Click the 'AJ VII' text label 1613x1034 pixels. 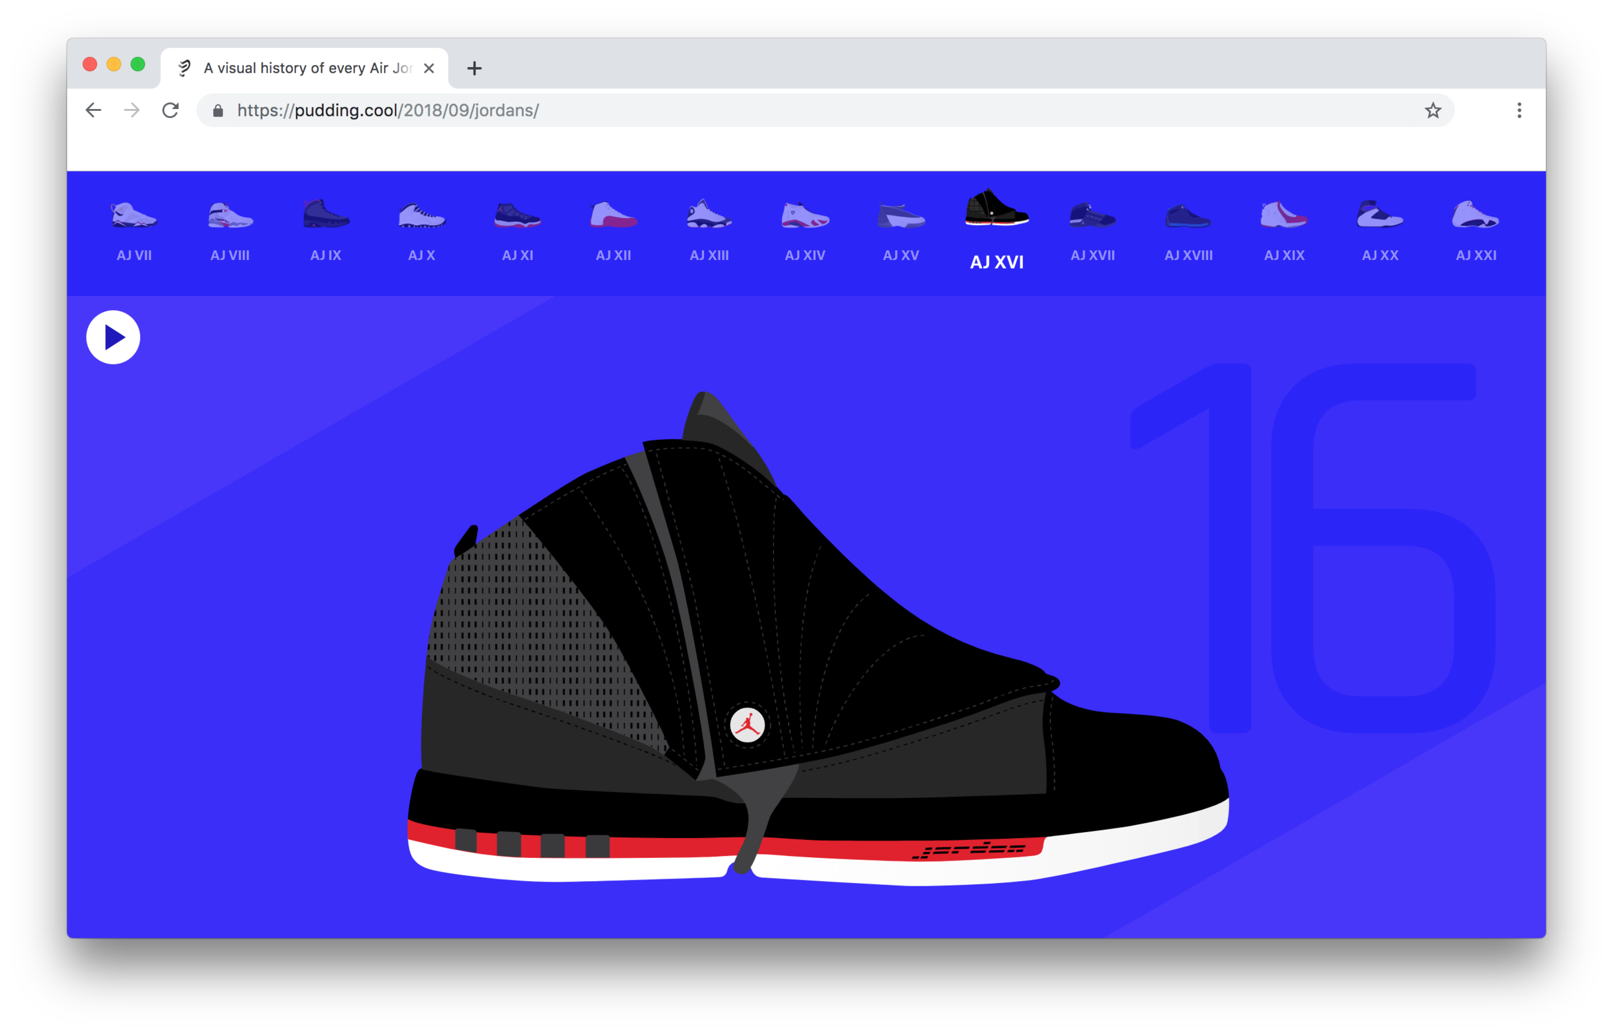[134, 255]
